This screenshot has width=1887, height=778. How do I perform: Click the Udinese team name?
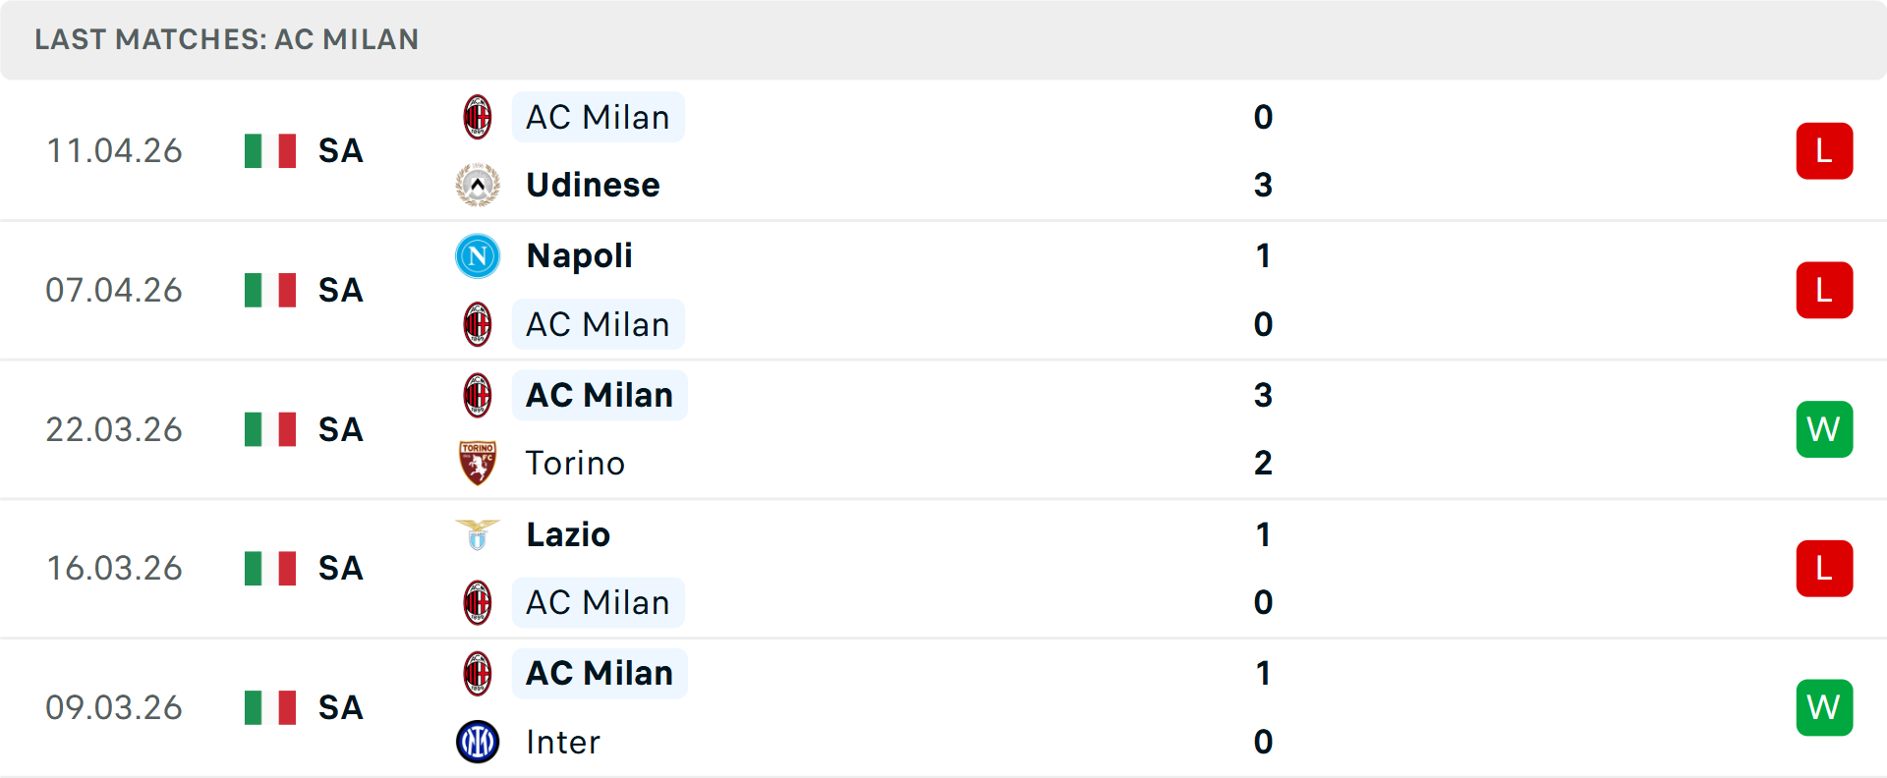592,184
